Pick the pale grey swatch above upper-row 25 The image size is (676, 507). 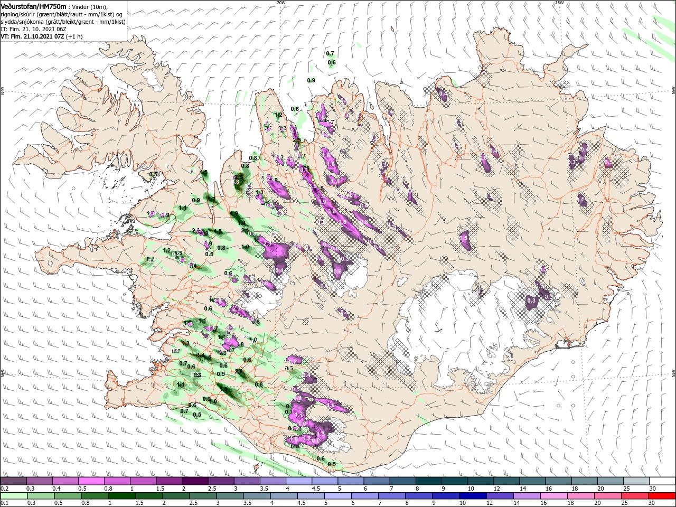[637, 481]
